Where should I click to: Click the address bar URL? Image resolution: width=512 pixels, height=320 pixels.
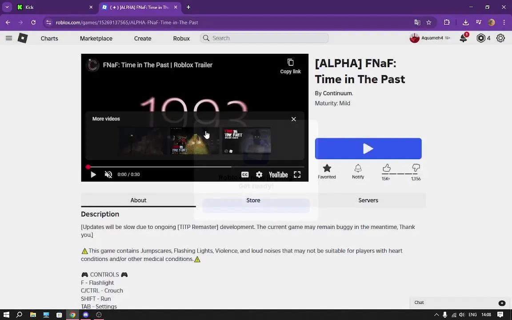127,23
